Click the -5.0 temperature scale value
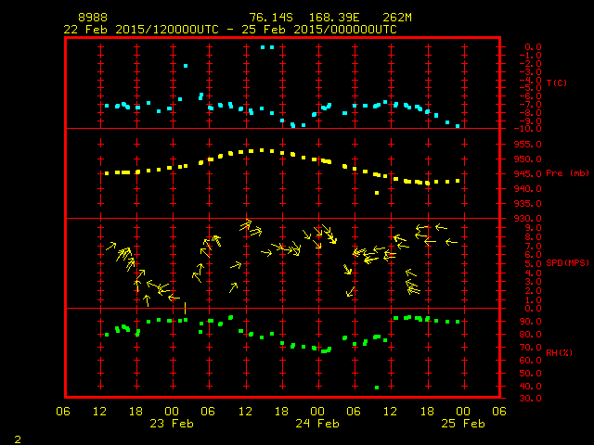The image size is (594, 445). tap(530, 88)
